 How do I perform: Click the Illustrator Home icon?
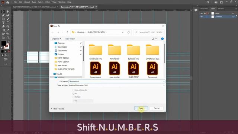tap(7, 2)
